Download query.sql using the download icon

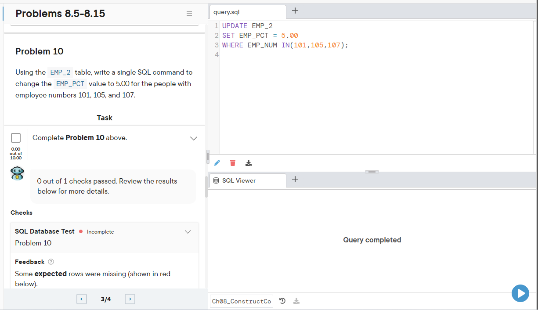pyautogui.click(x=248, y=163)
